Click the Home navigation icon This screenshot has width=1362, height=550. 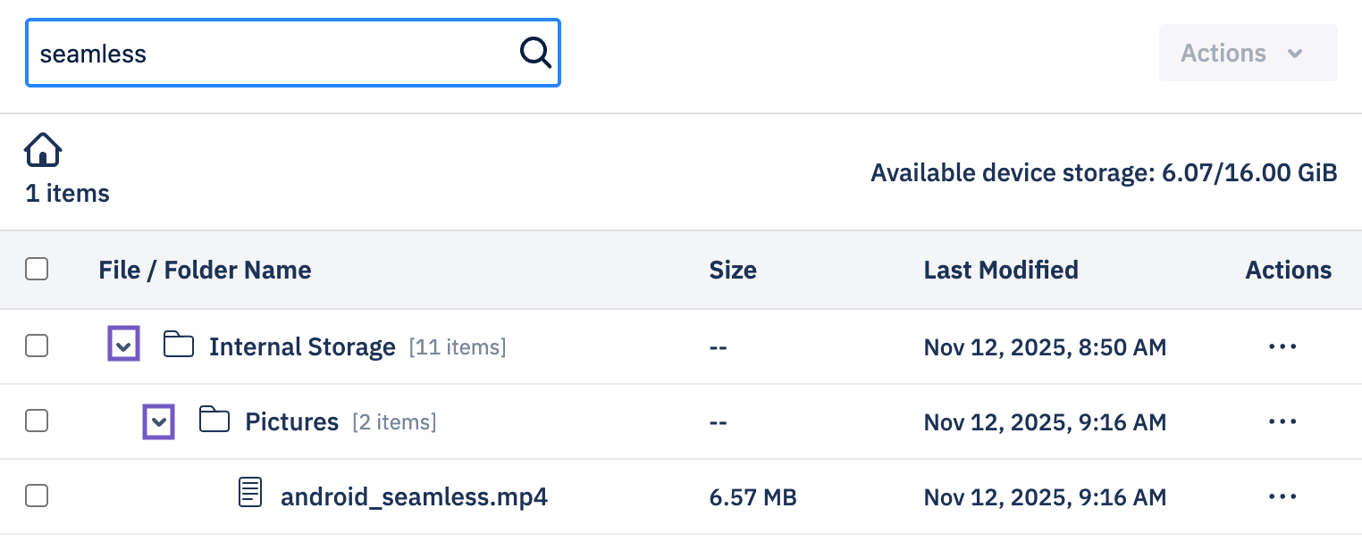tap(42, 149)
